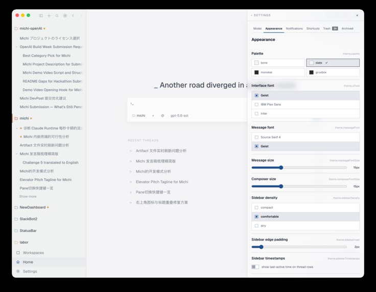
Task: Click the plus icon to start new thread
Action: (49, 16)
